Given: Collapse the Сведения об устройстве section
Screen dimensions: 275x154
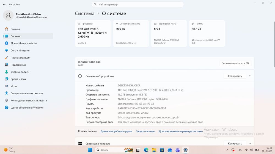Looking at the screenshot, I should [x=250, y=76].
